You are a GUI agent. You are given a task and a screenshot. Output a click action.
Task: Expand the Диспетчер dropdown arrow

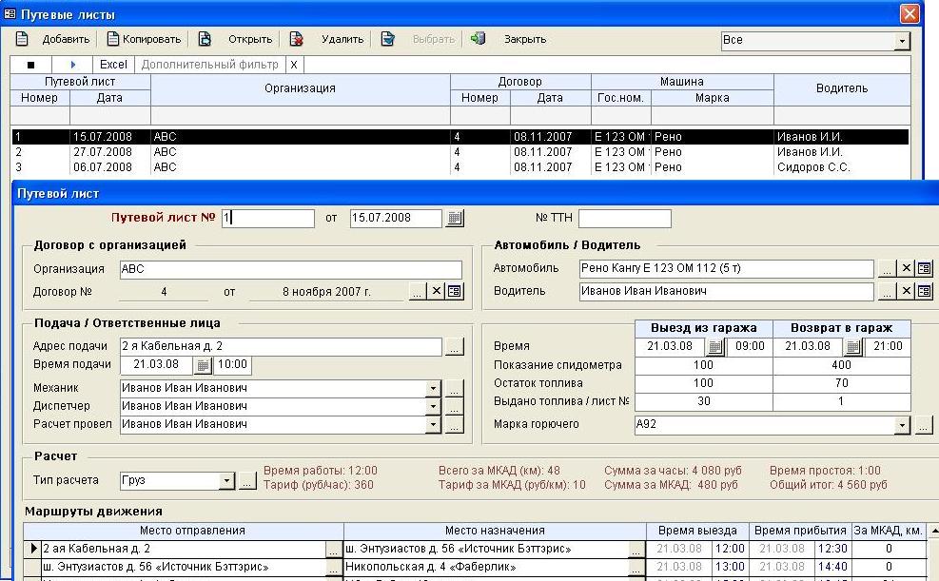point(434,406)
